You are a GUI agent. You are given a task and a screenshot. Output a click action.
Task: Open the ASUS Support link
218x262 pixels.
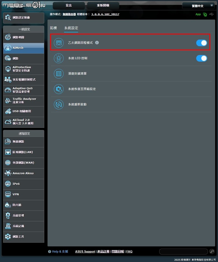click(85, 251)
